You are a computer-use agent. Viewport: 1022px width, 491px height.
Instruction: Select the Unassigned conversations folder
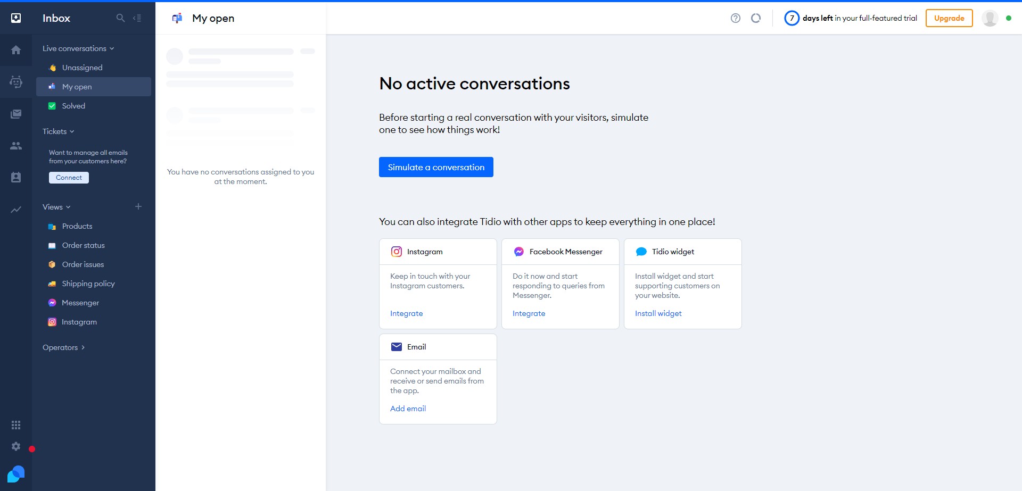(x=94, y=68)
